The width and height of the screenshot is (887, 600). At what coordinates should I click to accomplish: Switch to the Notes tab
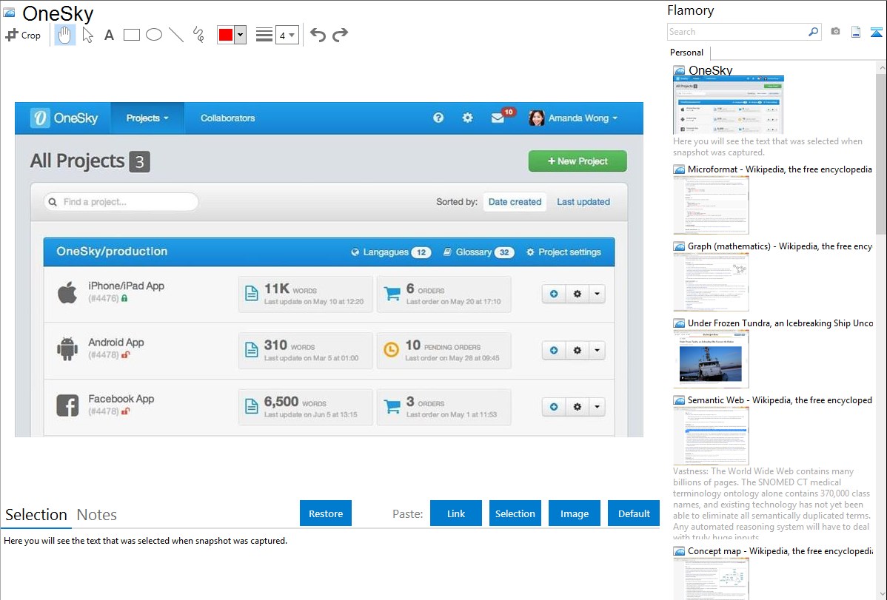pyautogui.click(x=96, y=515)
